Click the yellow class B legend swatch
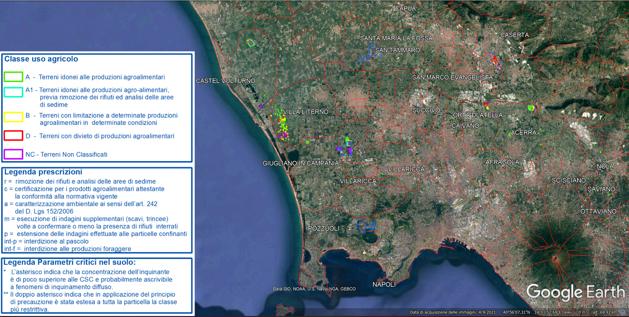This screenshot has width=629, height=317. tap(13, 117)
